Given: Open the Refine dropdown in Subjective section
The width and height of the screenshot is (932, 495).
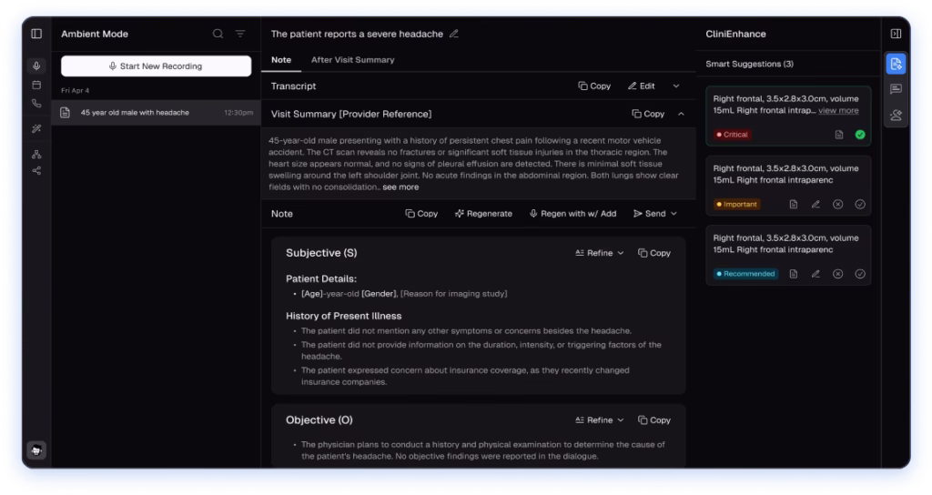Looking at the screenshot, I should point(600,253).
